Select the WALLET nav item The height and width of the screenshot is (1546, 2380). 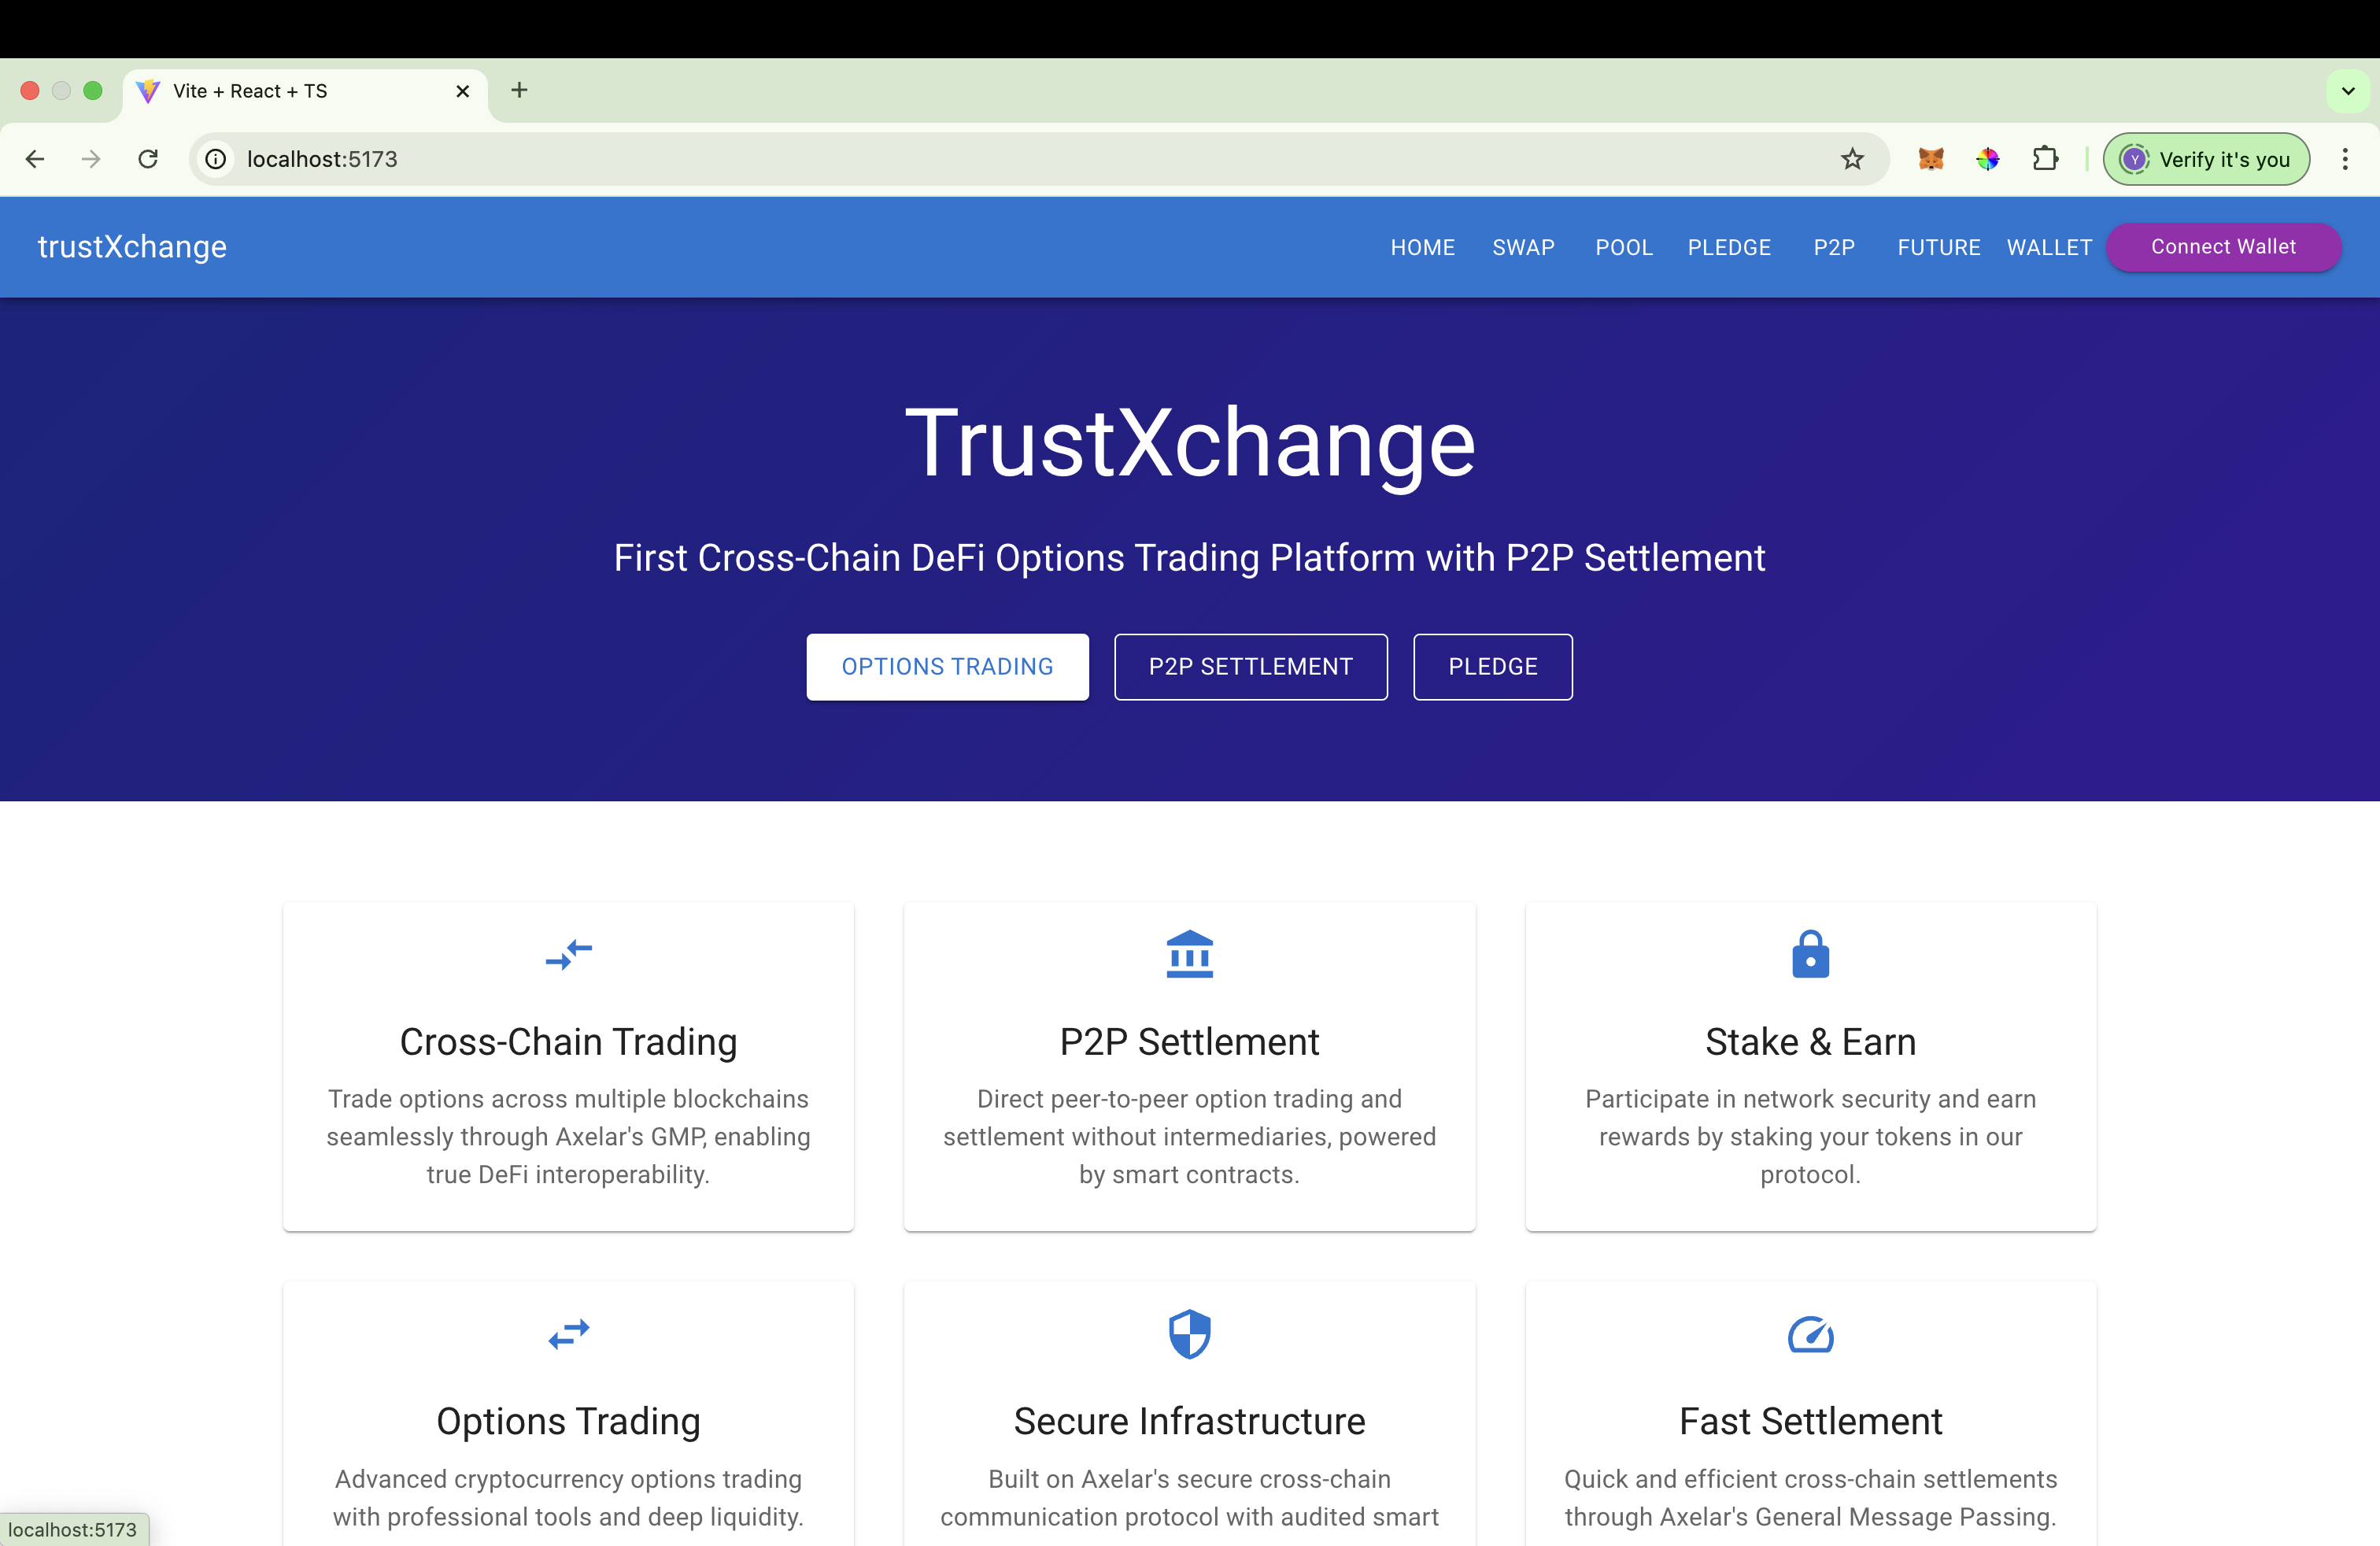2049,247
